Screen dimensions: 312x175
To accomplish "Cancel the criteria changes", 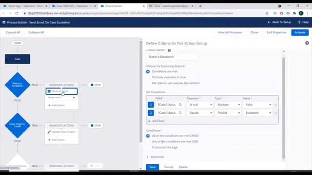I will [169, 167].
